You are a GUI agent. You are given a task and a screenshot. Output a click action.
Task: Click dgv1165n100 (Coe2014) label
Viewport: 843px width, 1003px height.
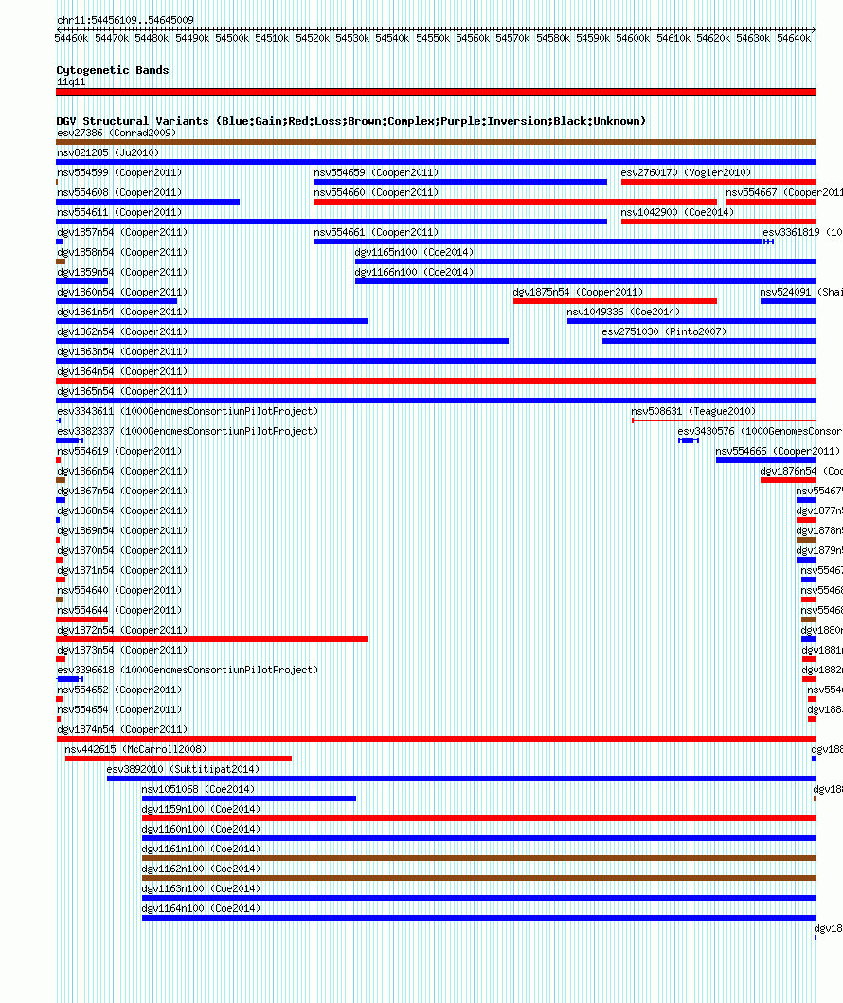point(415,252)
